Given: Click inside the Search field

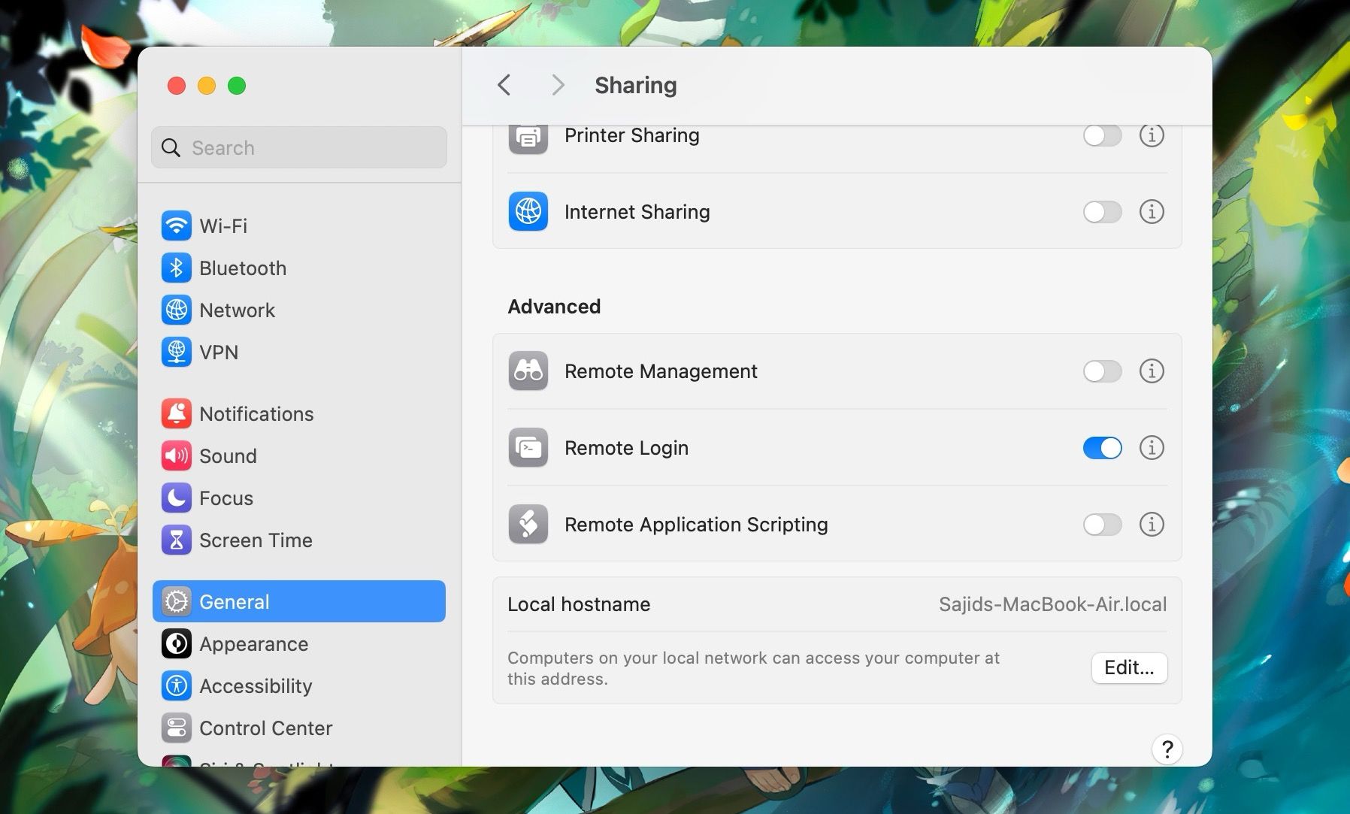Looking at the screenshot, I should pyautogui.click(x=298, y=147).
